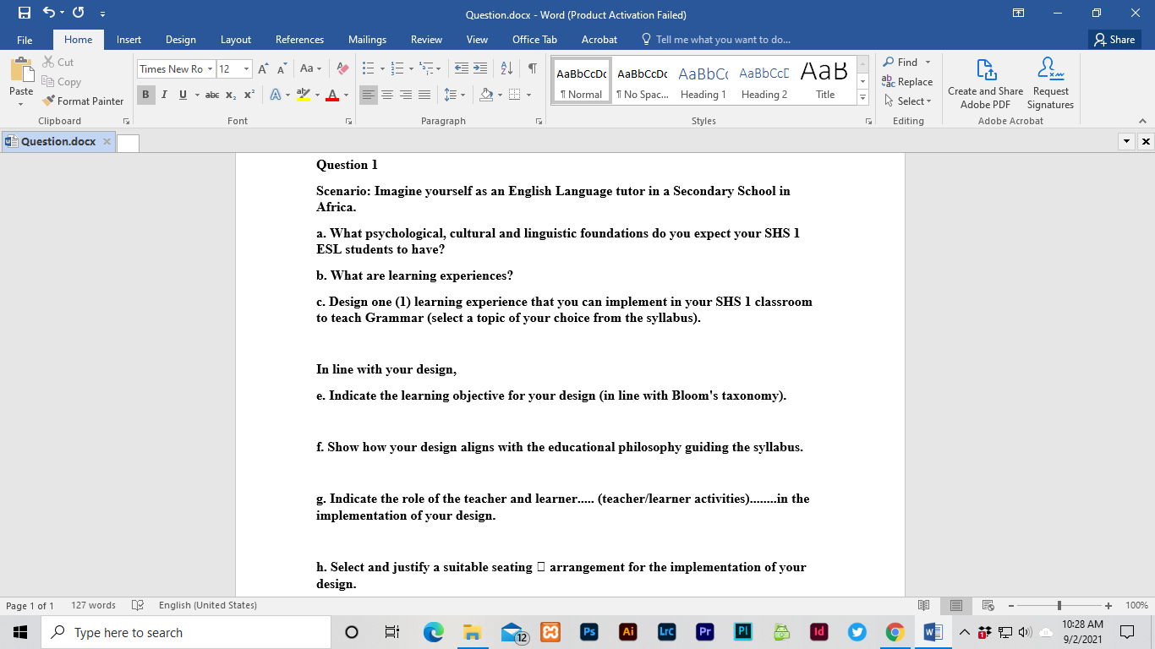Image resolution: width=1155 pixels, height=649 pixels.
Task: Cut the selected text
Action: [x=58, y=63]
